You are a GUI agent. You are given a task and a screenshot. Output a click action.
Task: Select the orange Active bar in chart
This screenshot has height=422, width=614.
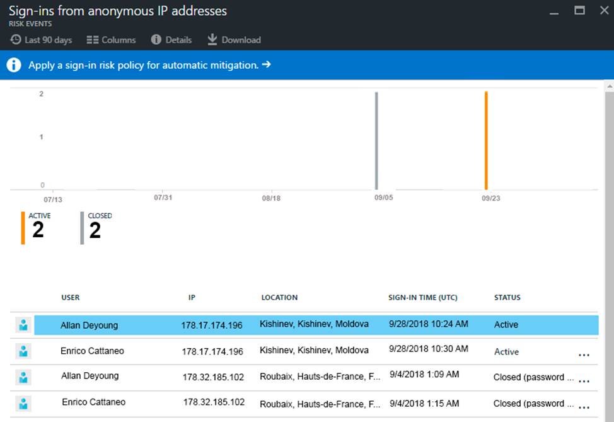[486, 140]
